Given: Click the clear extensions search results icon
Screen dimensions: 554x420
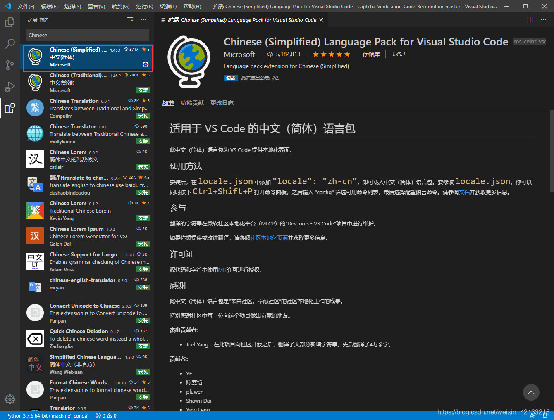Looking at the screenshot, I should click(130, 20).
